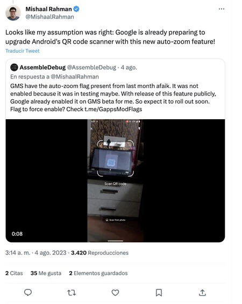This screenshot has width=242, height=304.
Task: Click the retweet arrows icon
Action: point(72,293)
